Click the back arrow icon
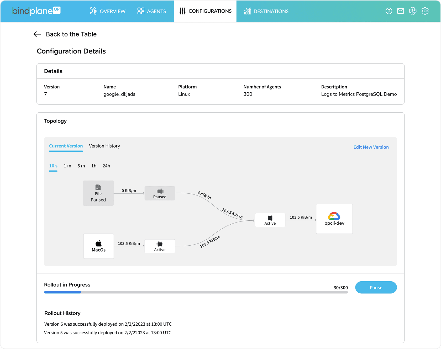Viewport: 441px width, 349px height. click(38, 34)
